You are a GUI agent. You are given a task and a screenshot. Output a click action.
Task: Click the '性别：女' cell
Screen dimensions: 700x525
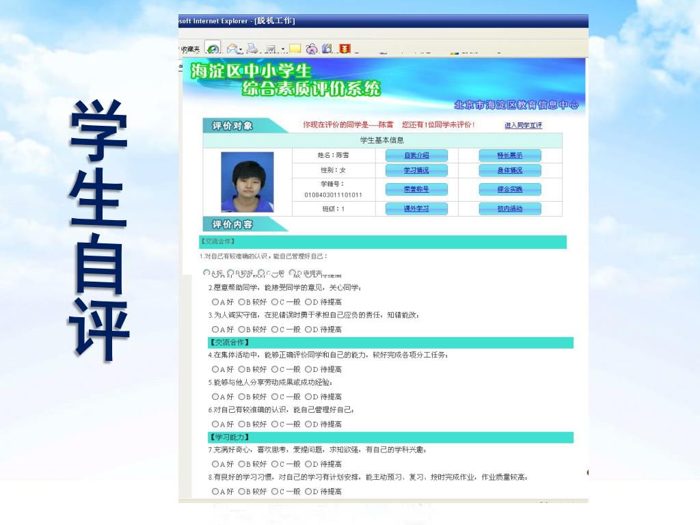coord(333,170)
